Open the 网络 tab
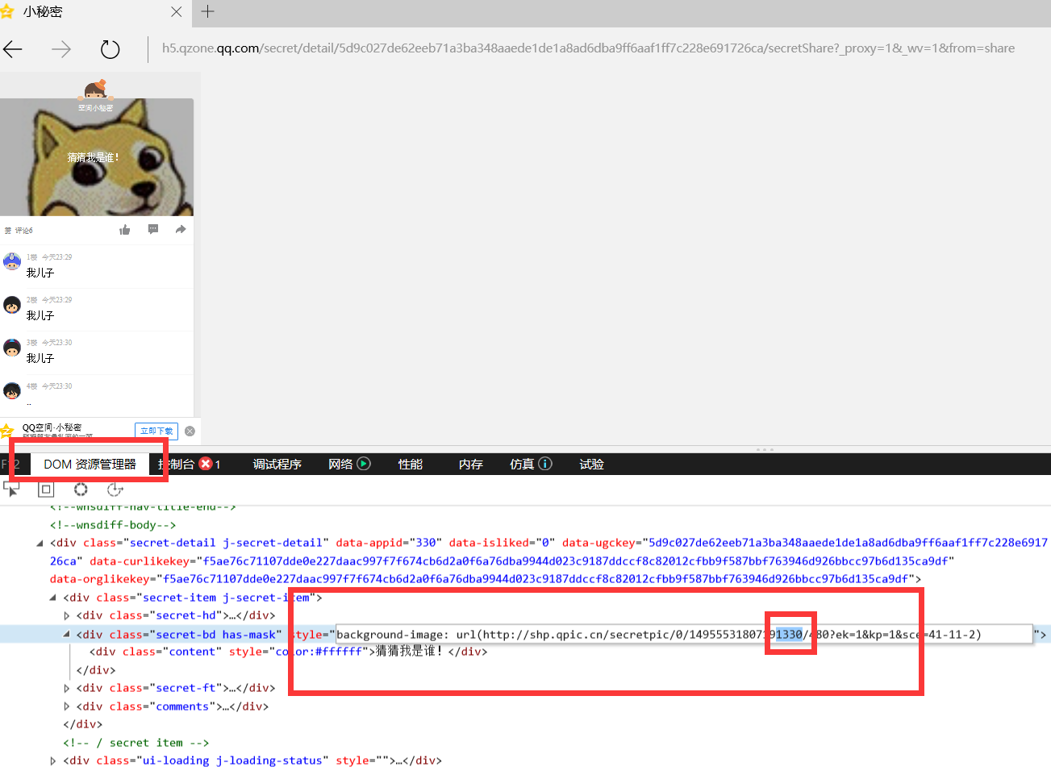This screenshot has height=771, width=1051. (x=340, y=464)
